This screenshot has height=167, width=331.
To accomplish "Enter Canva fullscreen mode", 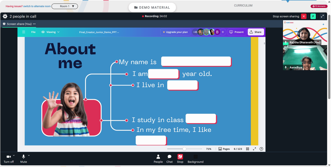I will tap(254, 149).
